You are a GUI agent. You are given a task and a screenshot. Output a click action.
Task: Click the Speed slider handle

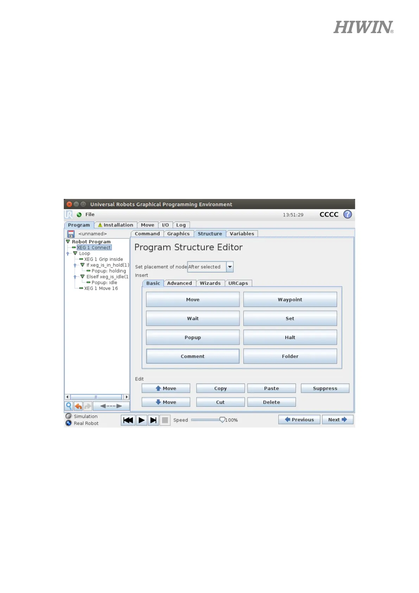[x=222, y=420]
